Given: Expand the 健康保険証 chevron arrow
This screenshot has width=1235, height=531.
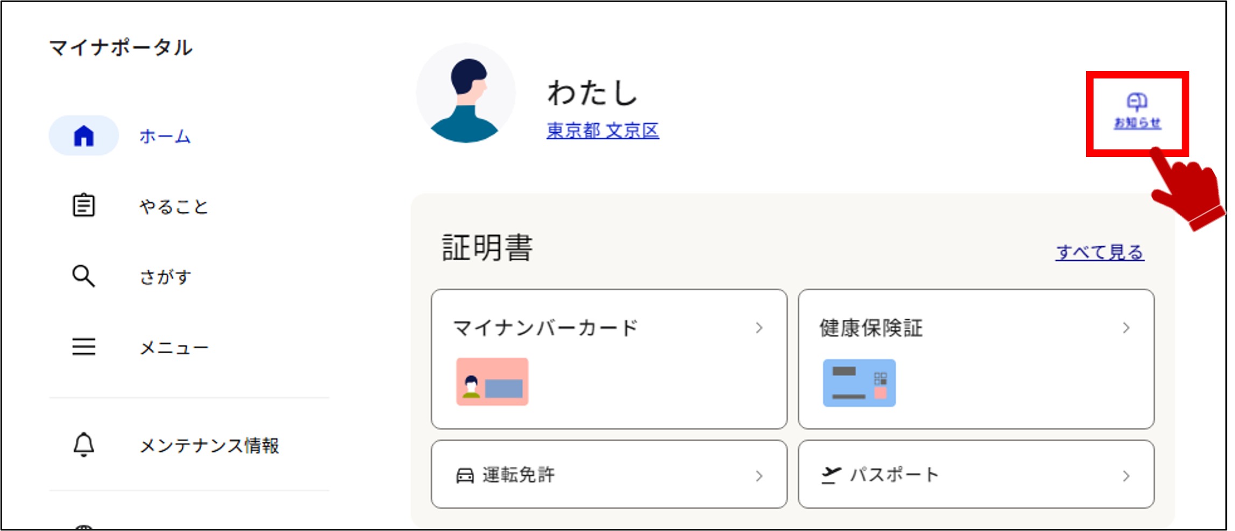Looking at the screenshot, I should coord(1126,328).
